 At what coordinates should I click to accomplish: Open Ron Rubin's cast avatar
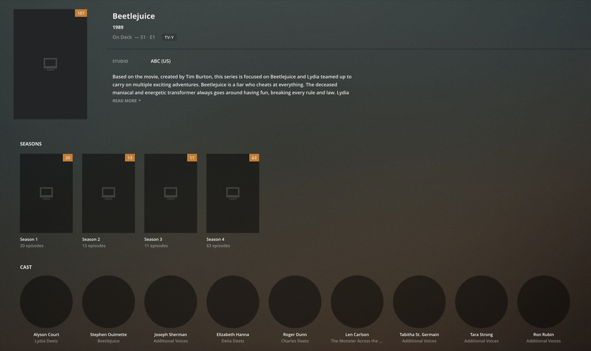tap(543, 301)
